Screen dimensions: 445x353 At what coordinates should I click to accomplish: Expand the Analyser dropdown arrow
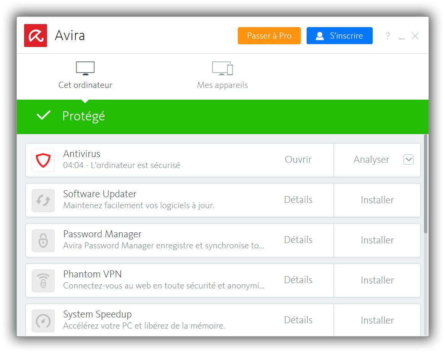click(x=408, y=159)
